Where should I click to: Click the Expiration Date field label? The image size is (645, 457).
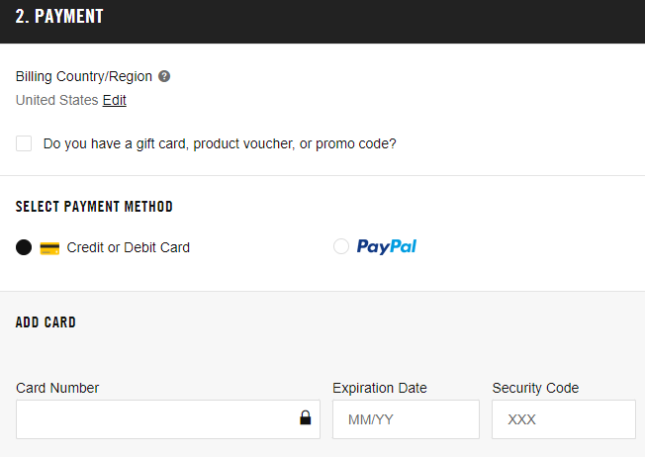380,388
